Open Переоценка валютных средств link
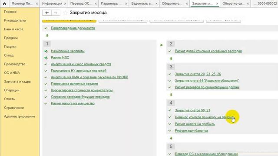This screenshot has height=156, width=278. point(74,84)
